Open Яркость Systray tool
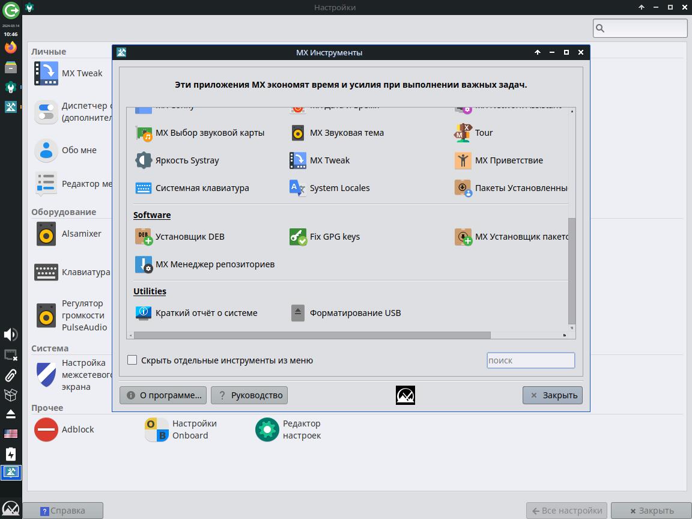 [x=177, y=160]
